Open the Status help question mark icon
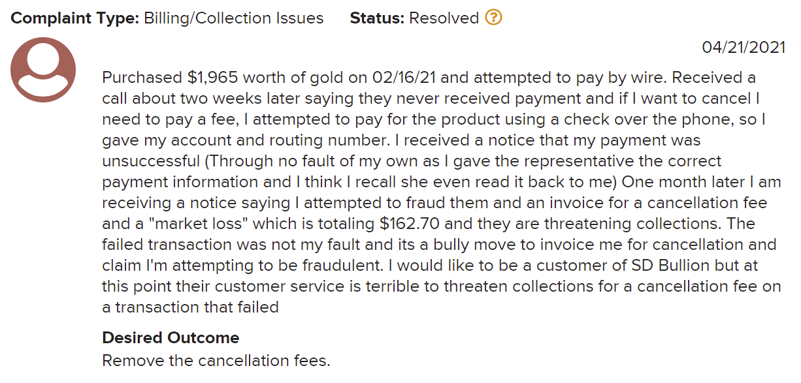The height and width of the screenshot is (383, 801). [x=493, y=18]
